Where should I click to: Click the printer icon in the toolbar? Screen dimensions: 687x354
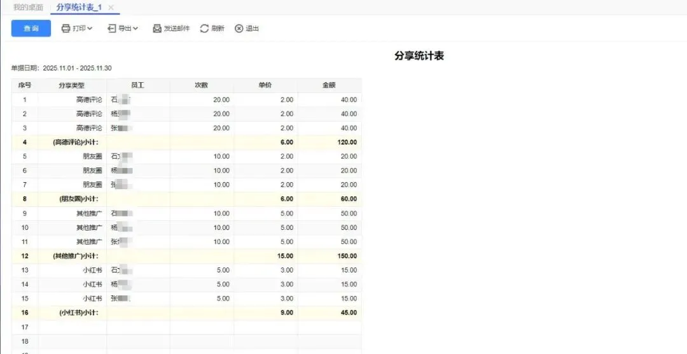pyautogui.click(x=66, y=29)
